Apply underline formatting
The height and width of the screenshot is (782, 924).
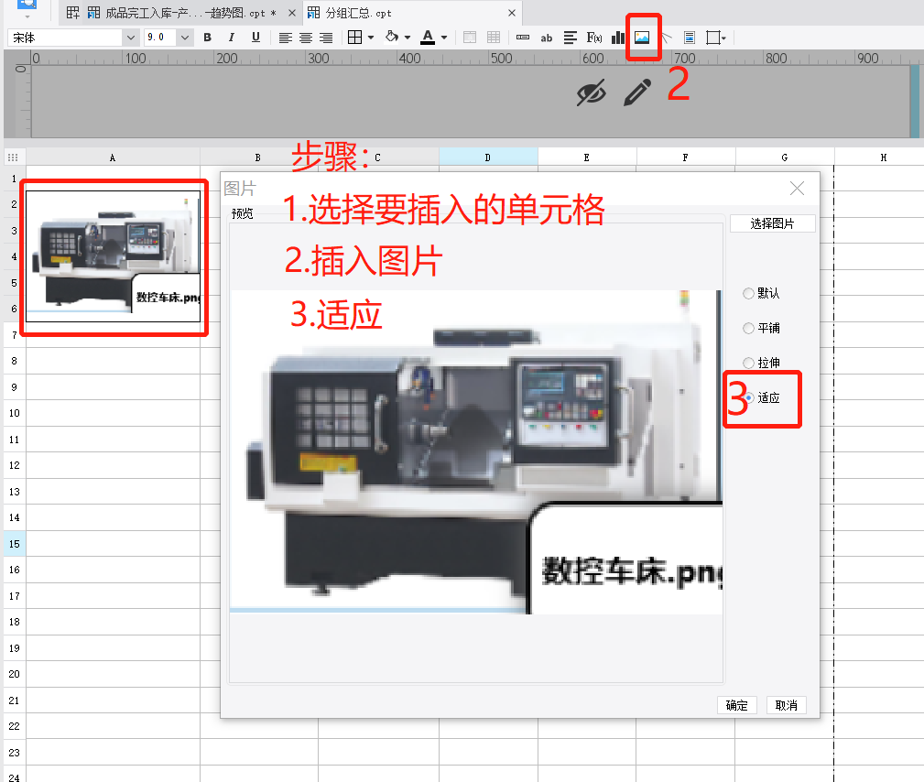pyautogui.click(x=255, y=38)
